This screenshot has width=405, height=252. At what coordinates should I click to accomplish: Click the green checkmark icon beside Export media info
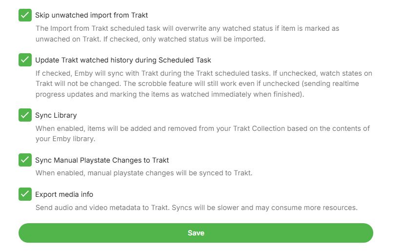(25, 194)
